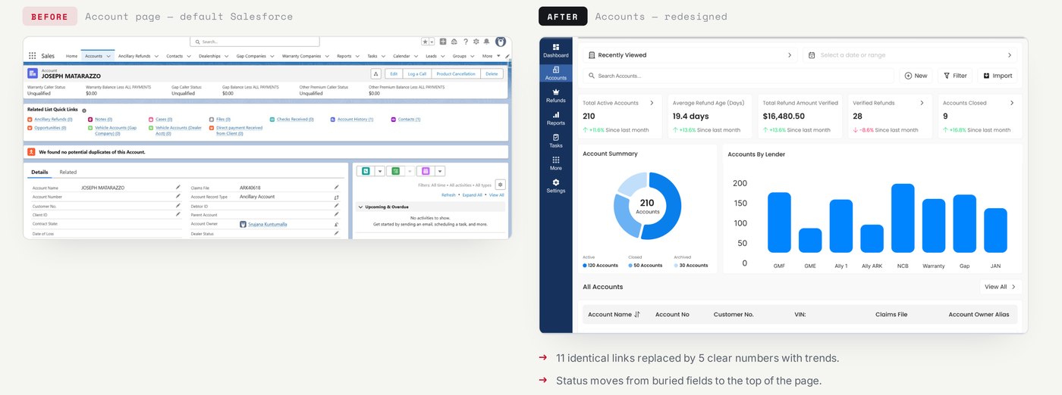Click the Filter button
Screen dimensions: 1062x395
tap(955, 76)
